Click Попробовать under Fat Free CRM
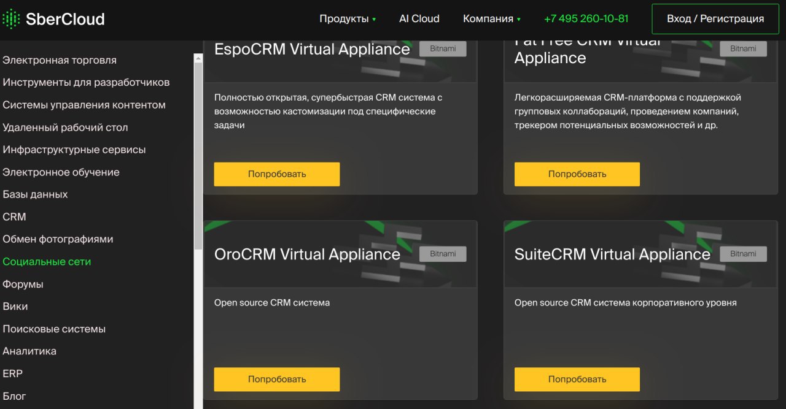Screen dimensions: 786x409 pos(577,174)
